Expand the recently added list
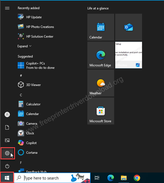The image size is (164, 183). 24,46
